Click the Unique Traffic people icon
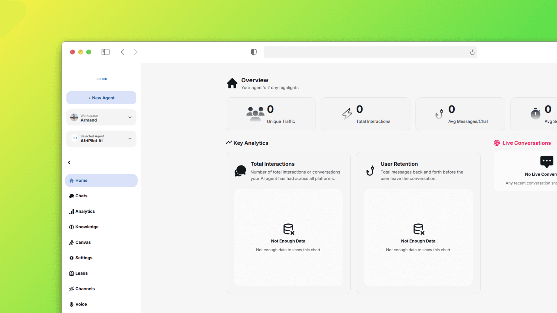The width and height of the screenshot is (557, 313). coord(255,113)
